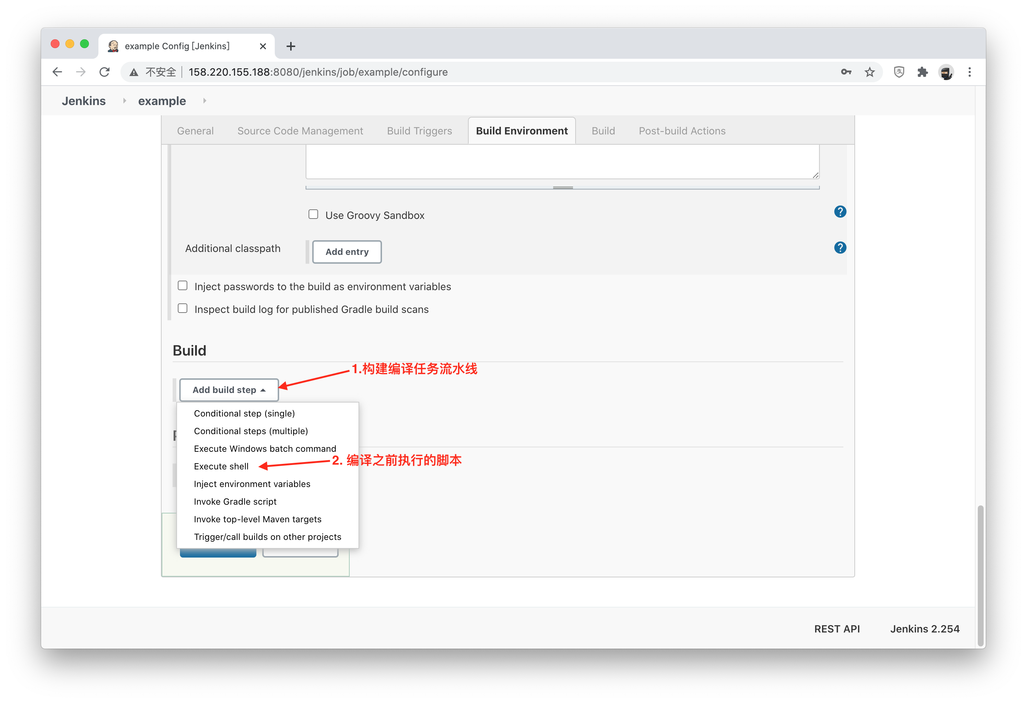This screenshot has width=1027, height=703.
Task: Open the shield extension icon
Action: [x=899, y=72]
